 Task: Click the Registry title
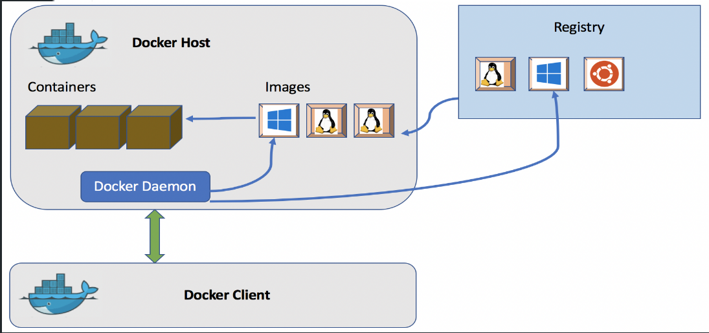[579, 28]
